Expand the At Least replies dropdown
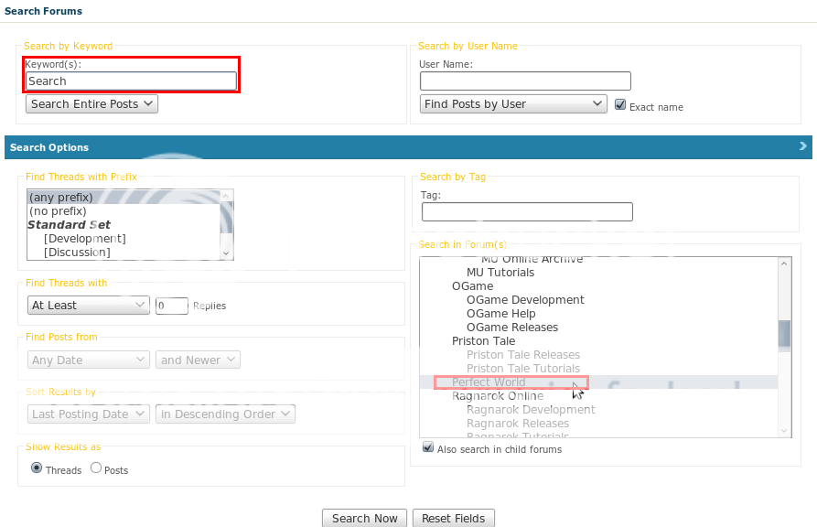The height and width of the screenshot is (527, 817). 89,306
